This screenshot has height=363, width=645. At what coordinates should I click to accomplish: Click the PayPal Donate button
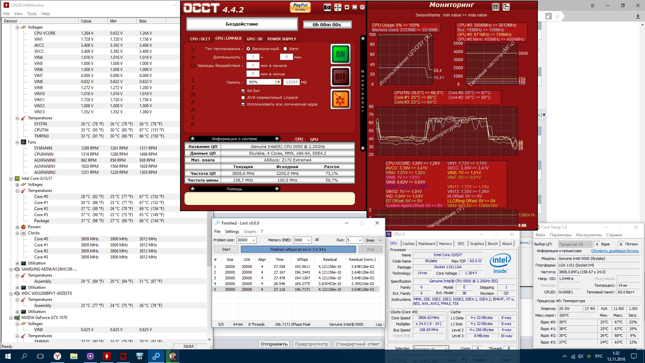pos(300,7)
